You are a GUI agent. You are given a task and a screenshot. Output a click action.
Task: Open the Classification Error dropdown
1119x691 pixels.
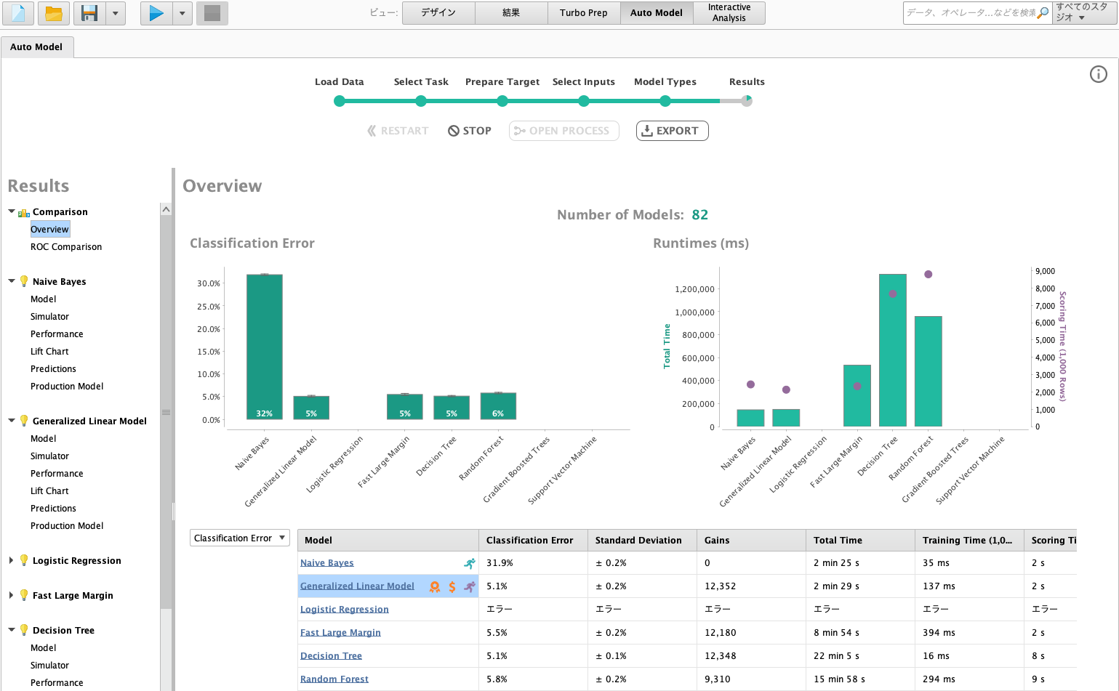pyautogui.click(x=240, y=538)
